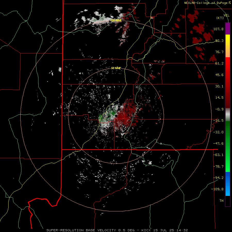This screenshot has height=232, width=232.
Task: Select the 14.5 legend value
Action: (x=219, y=98)
